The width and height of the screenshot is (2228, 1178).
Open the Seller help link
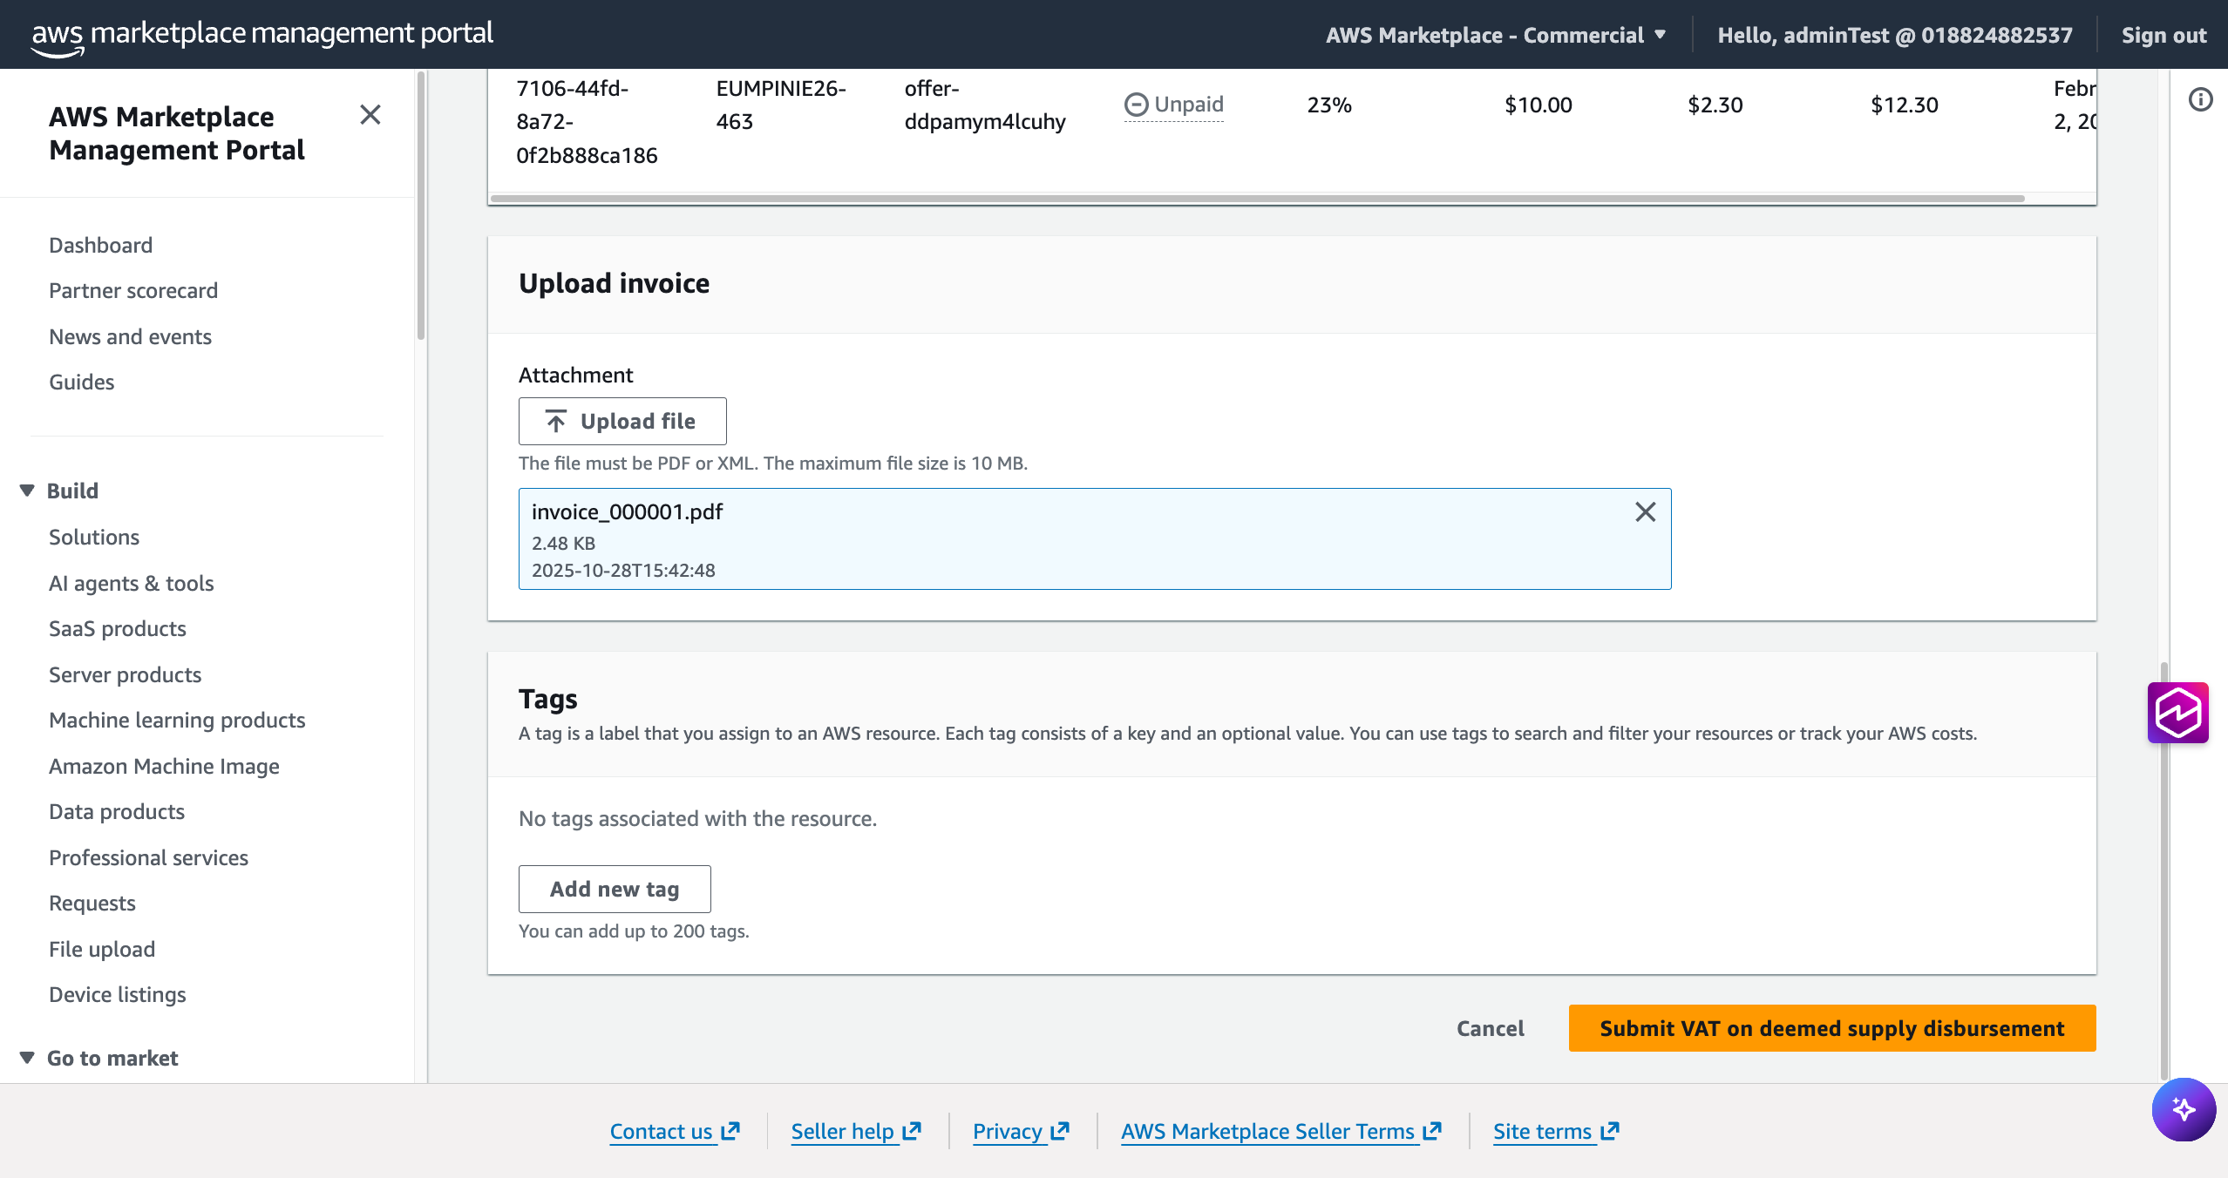(x=856, y=1131)
